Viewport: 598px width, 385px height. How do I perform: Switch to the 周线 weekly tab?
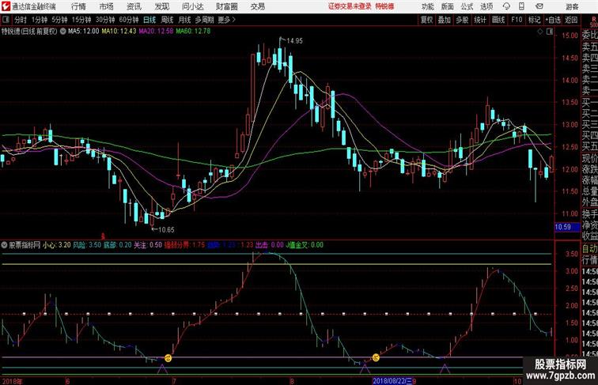(x=167, y=20)
